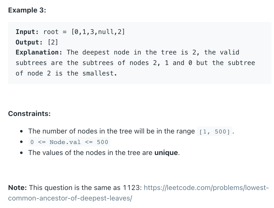This screenshot has width=274, height=208.
Task: Click the bullet before number of nodes constraint
Action: [21, 131]
